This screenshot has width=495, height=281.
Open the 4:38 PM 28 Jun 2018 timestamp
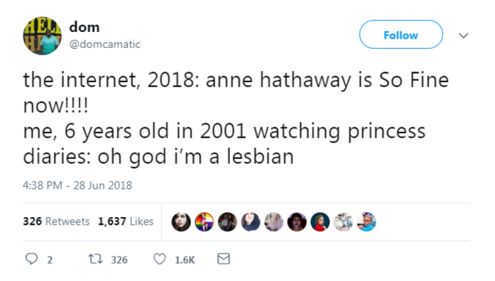(x=78, y=185)
